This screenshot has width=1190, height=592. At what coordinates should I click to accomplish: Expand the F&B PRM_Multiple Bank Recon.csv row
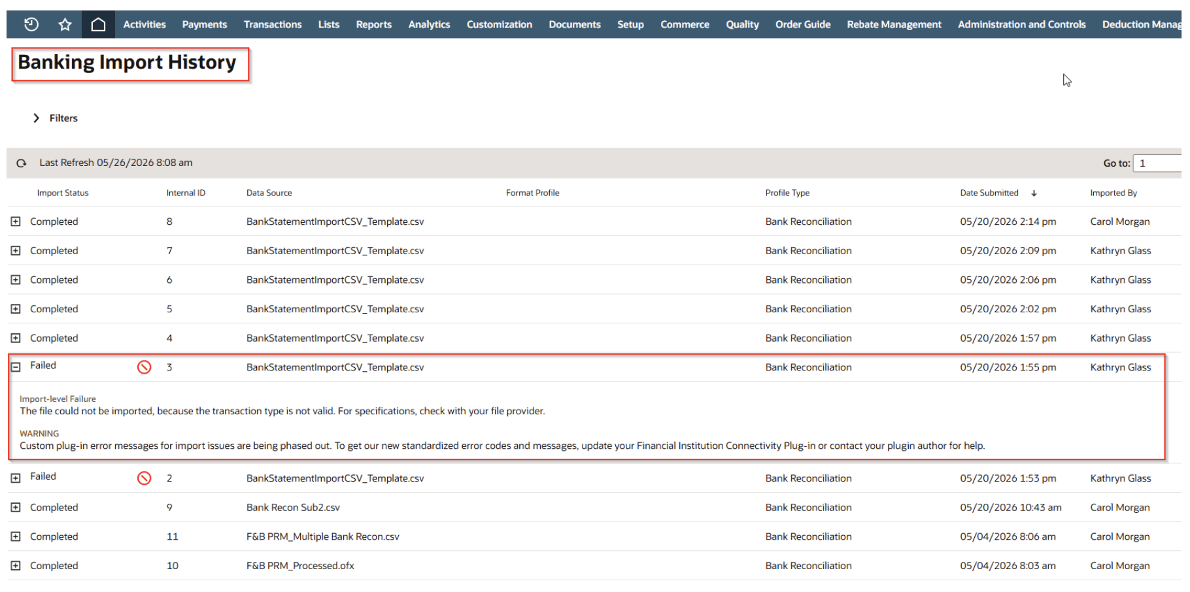16,537
